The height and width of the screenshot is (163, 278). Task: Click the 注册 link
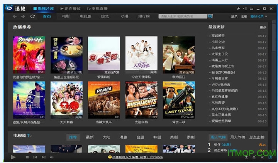[244, 16]
